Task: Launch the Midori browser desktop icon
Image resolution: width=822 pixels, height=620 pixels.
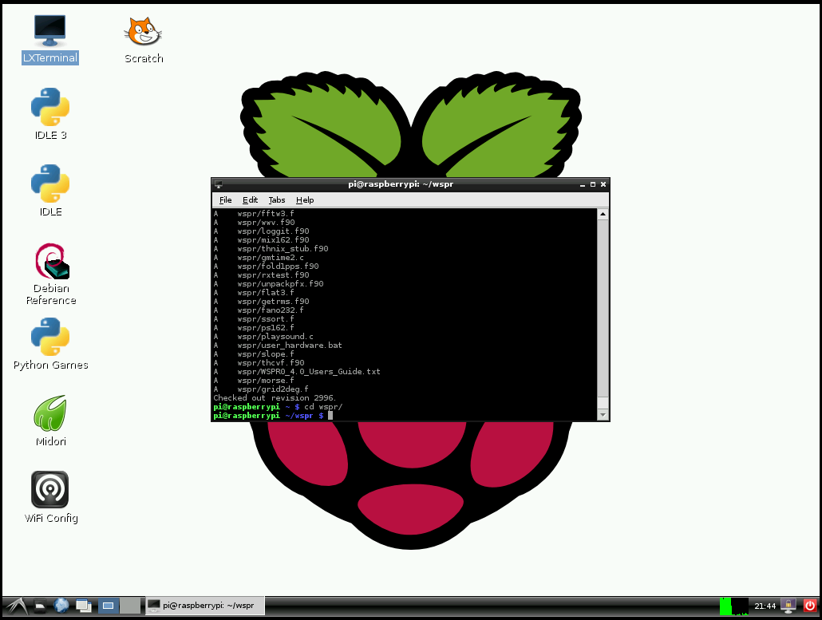Action: (50, 421)
